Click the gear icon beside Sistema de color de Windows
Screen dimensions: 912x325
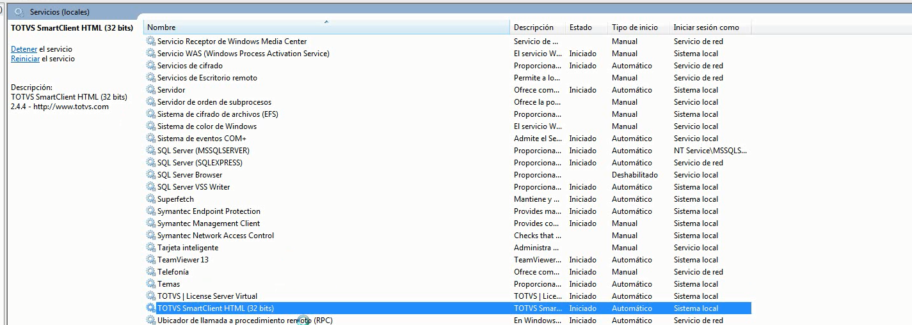[151, 126]
